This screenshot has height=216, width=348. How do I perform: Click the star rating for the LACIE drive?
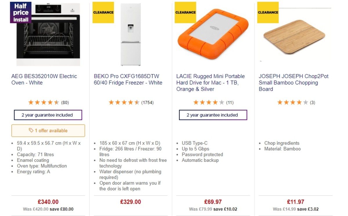tap(208, 102)
